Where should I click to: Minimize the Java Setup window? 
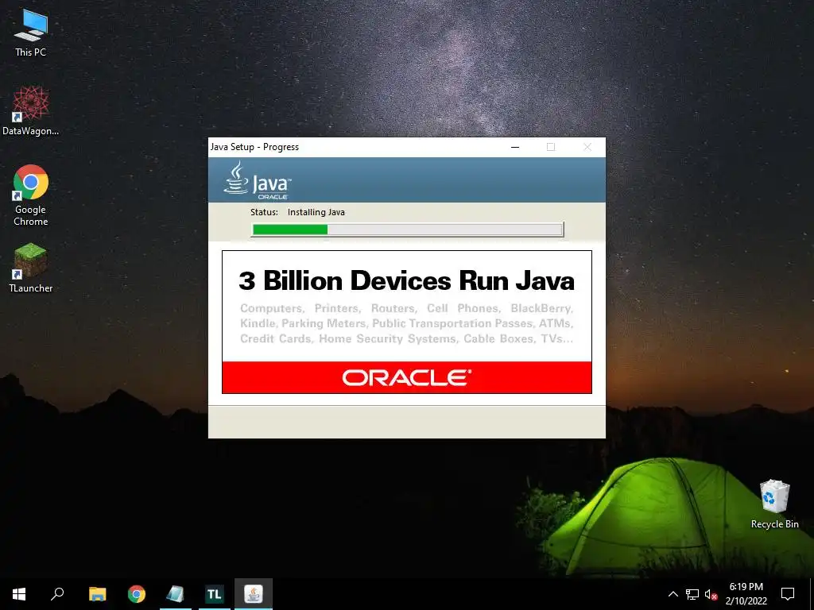tap(515, 147)
